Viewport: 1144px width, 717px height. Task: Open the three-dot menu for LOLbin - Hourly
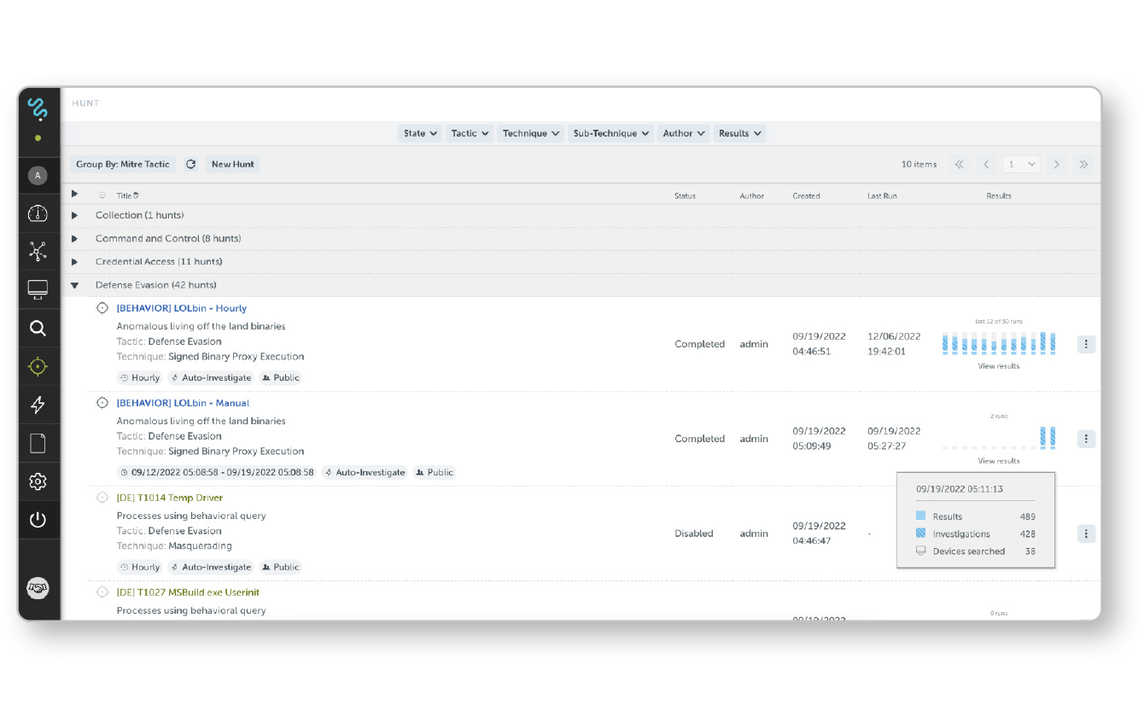(1086, 344)
